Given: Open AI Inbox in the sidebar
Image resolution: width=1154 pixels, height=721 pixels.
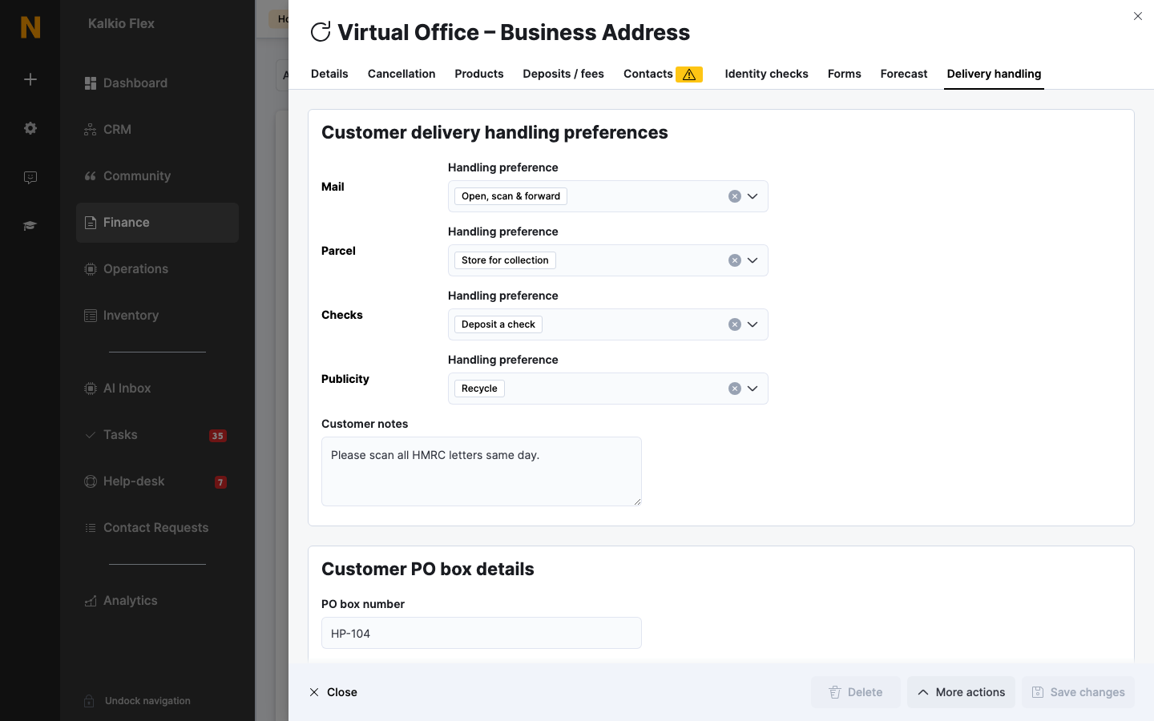Looking at the screenshot, I should [157, 389].
